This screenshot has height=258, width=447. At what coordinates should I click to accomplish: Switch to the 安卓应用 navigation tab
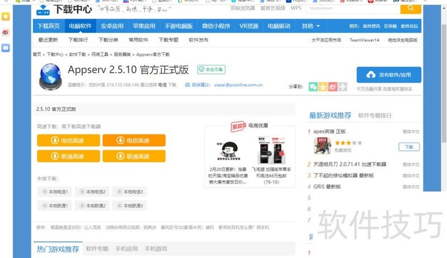[x=112, y=26]
